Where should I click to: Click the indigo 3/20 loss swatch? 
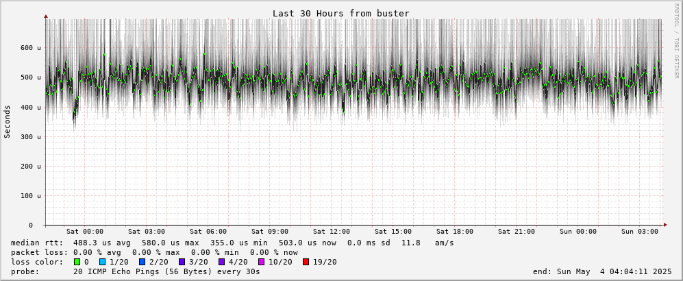182,262
